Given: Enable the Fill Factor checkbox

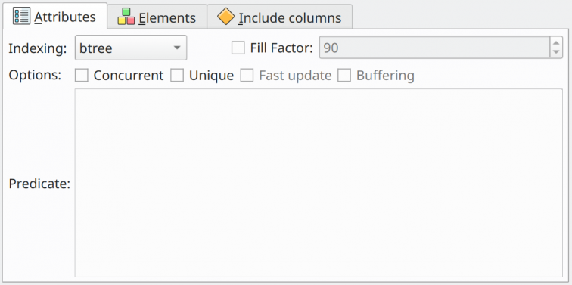Looking at the screenshot, I should point(238,48).
